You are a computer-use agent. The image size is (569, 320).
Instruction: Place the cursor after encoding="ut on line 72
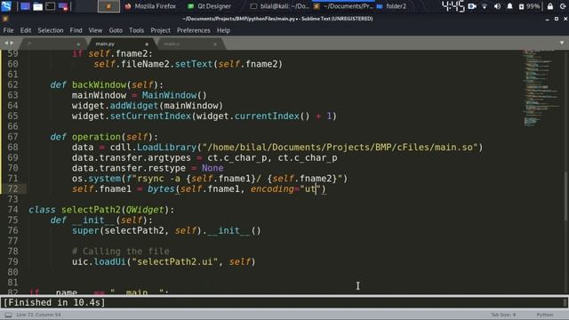(x=317, y=189)
